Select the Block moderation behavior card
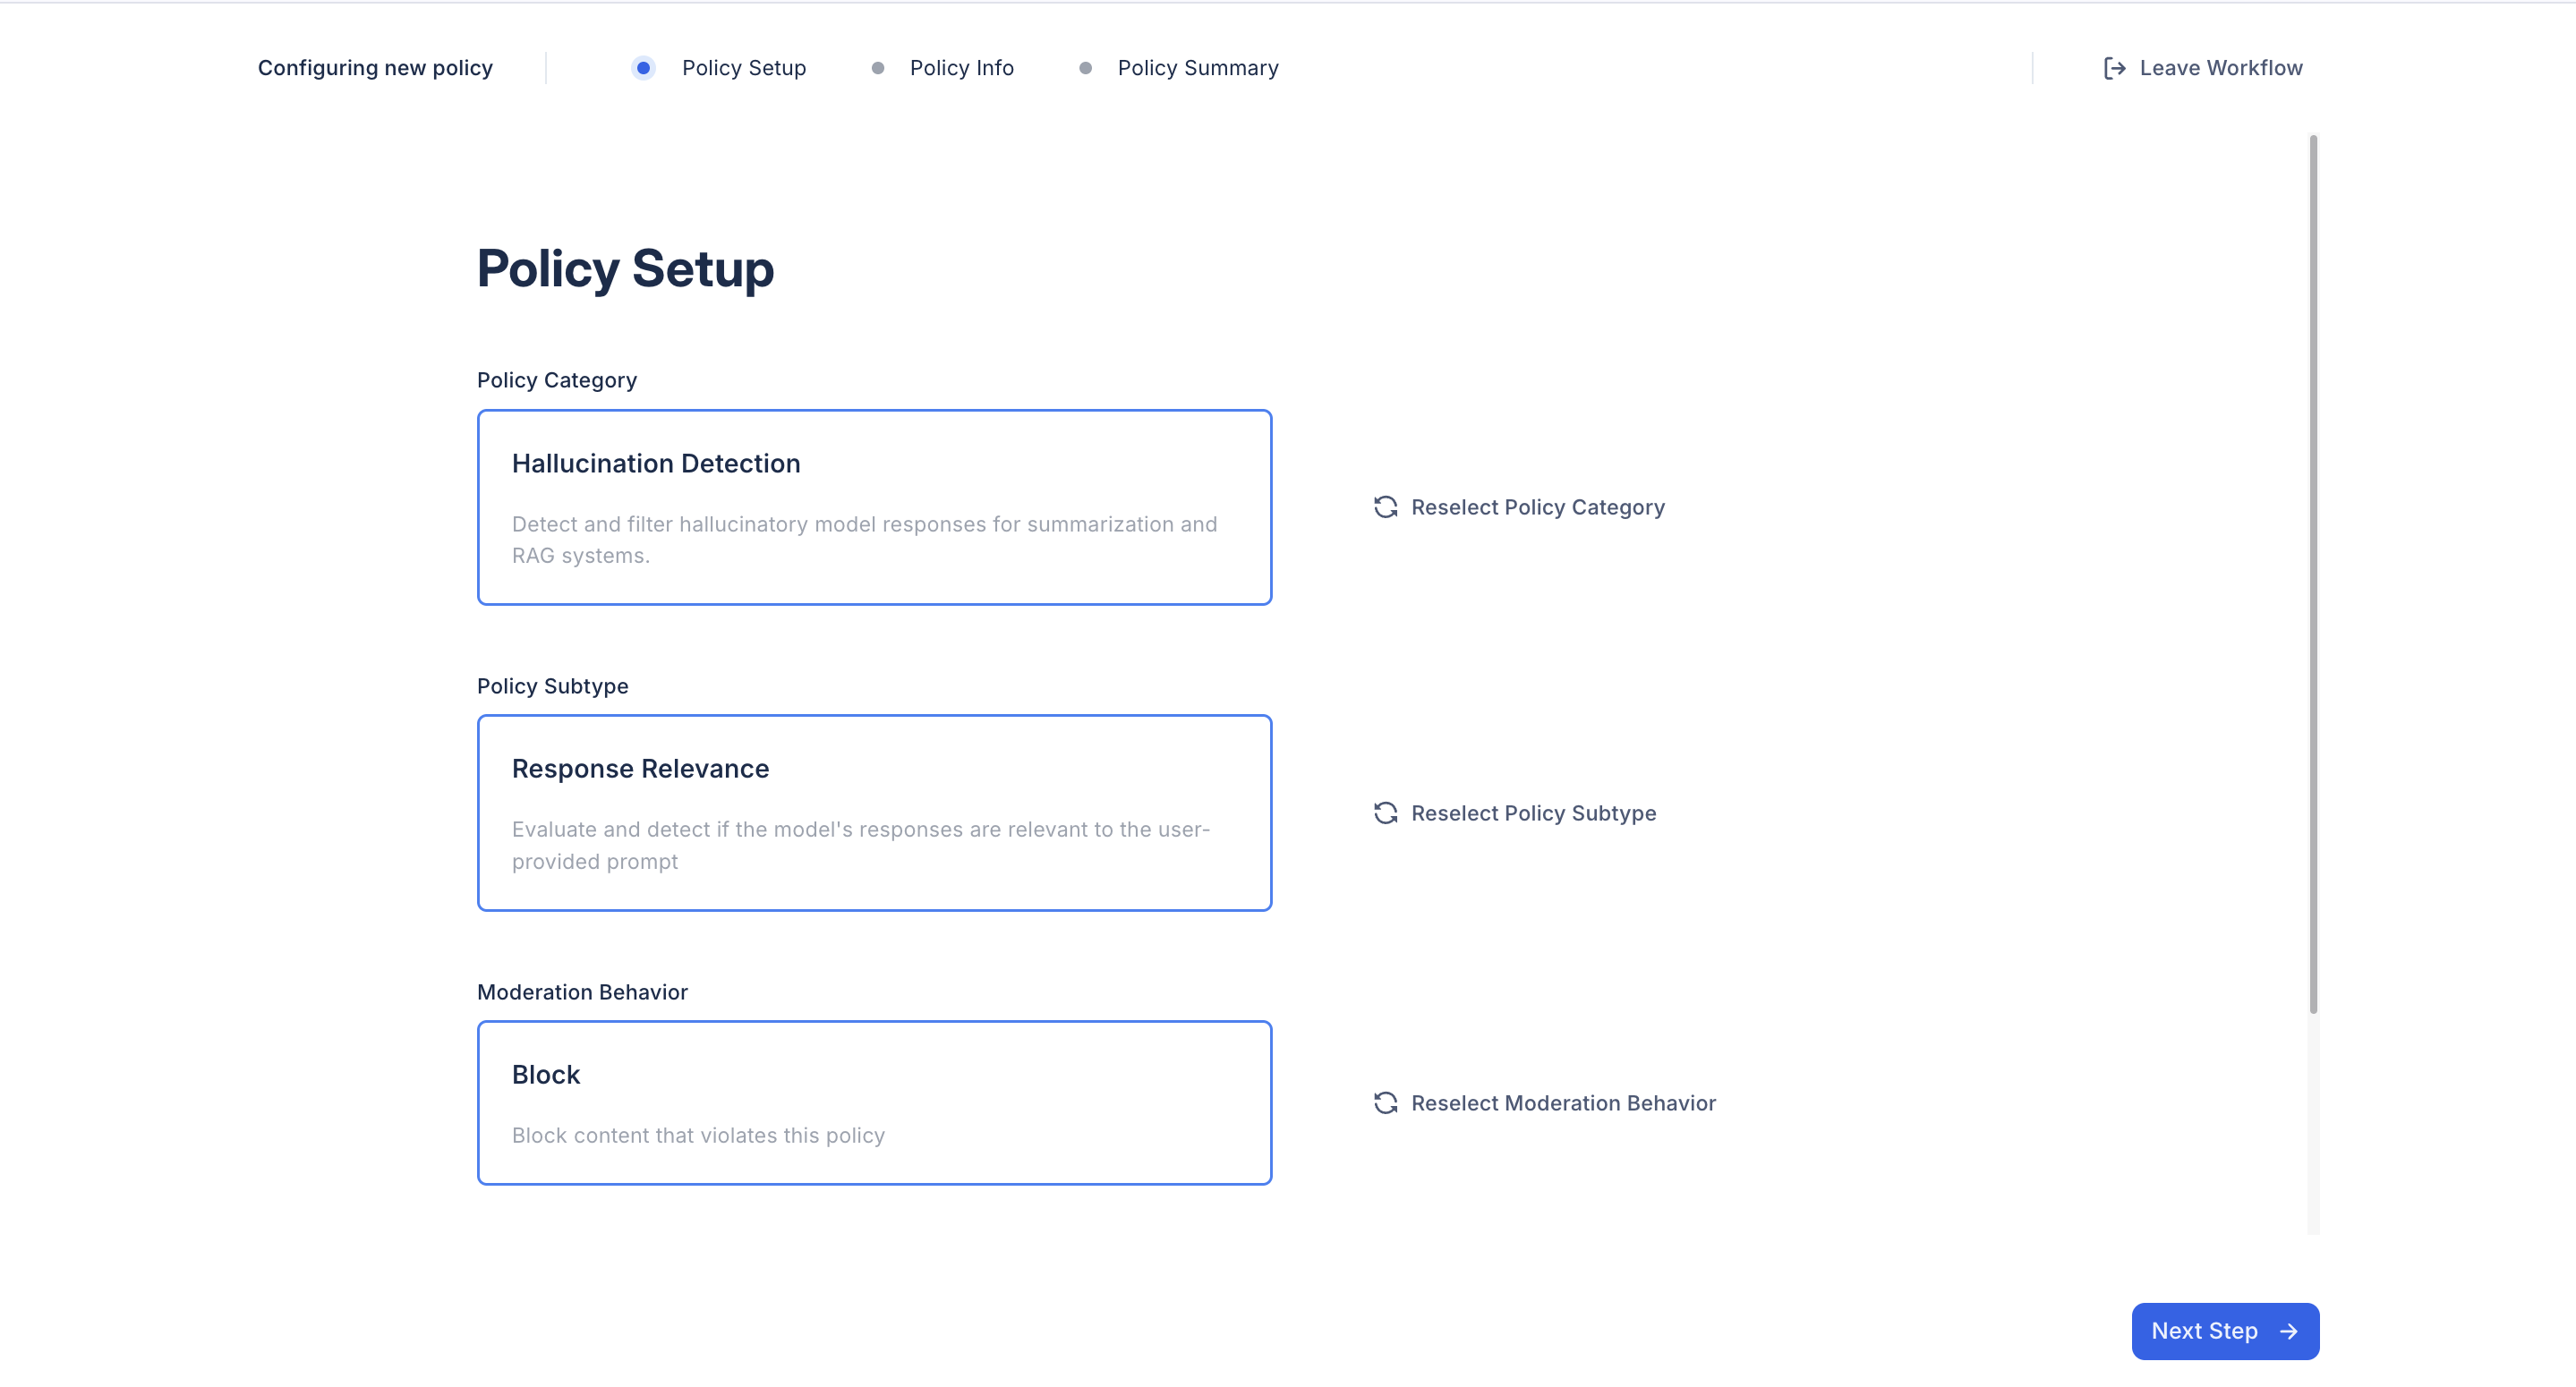Viewport: 2576px width, 1387px height. [x=874, y=1102]
